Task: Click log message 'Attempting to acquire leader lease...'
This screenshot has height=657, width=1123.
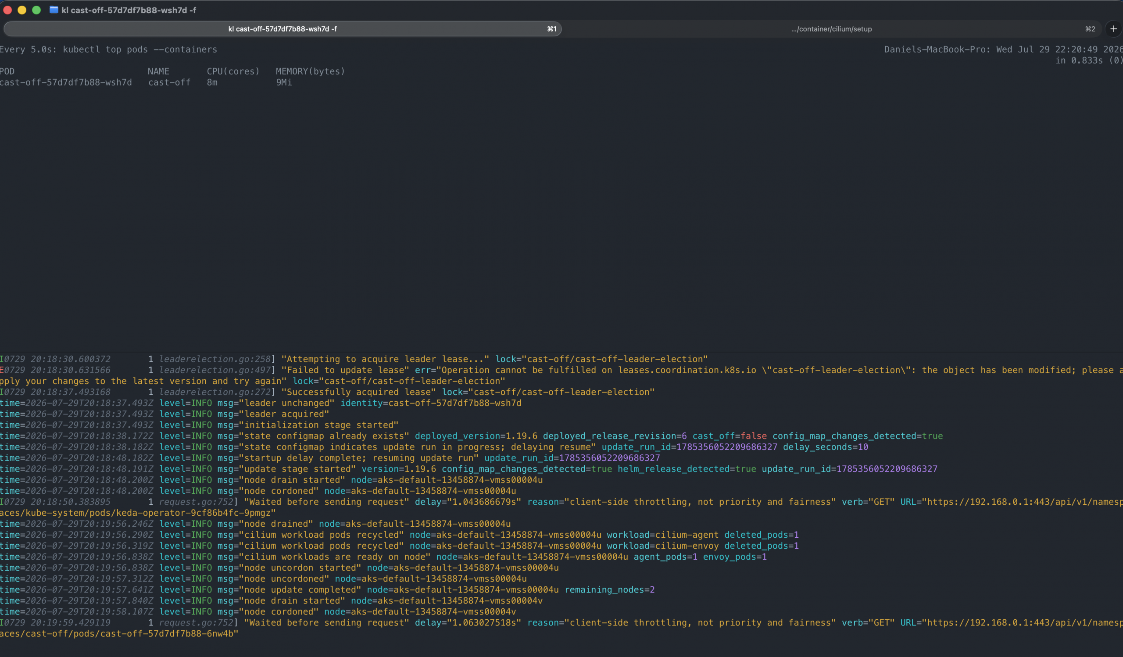Action: [x=386, y=359]
